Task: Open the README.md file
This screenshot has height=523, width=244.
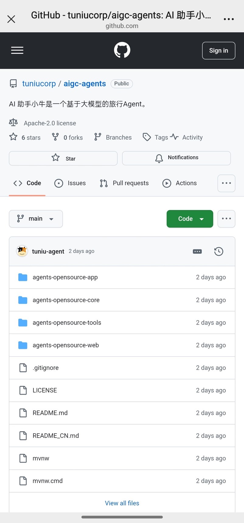Action: click(50, 413)
